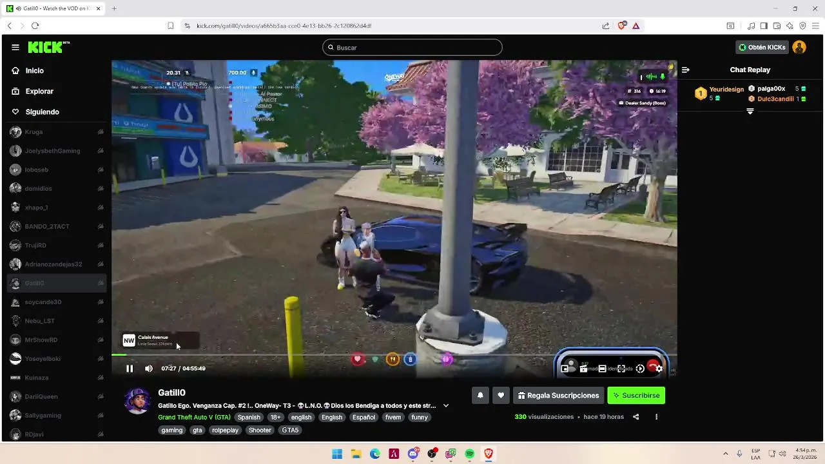The height and width of the screenshot is (464, 825).
Task: Collapse the Chat Replay panel
Action: click(x=686, y=70)
